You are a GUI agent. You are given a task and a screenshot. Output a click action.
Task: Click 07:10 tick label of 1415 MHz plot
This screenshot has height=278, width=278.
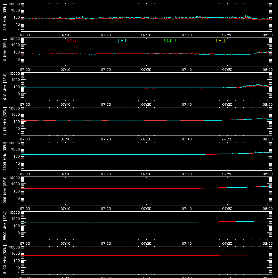65,139
